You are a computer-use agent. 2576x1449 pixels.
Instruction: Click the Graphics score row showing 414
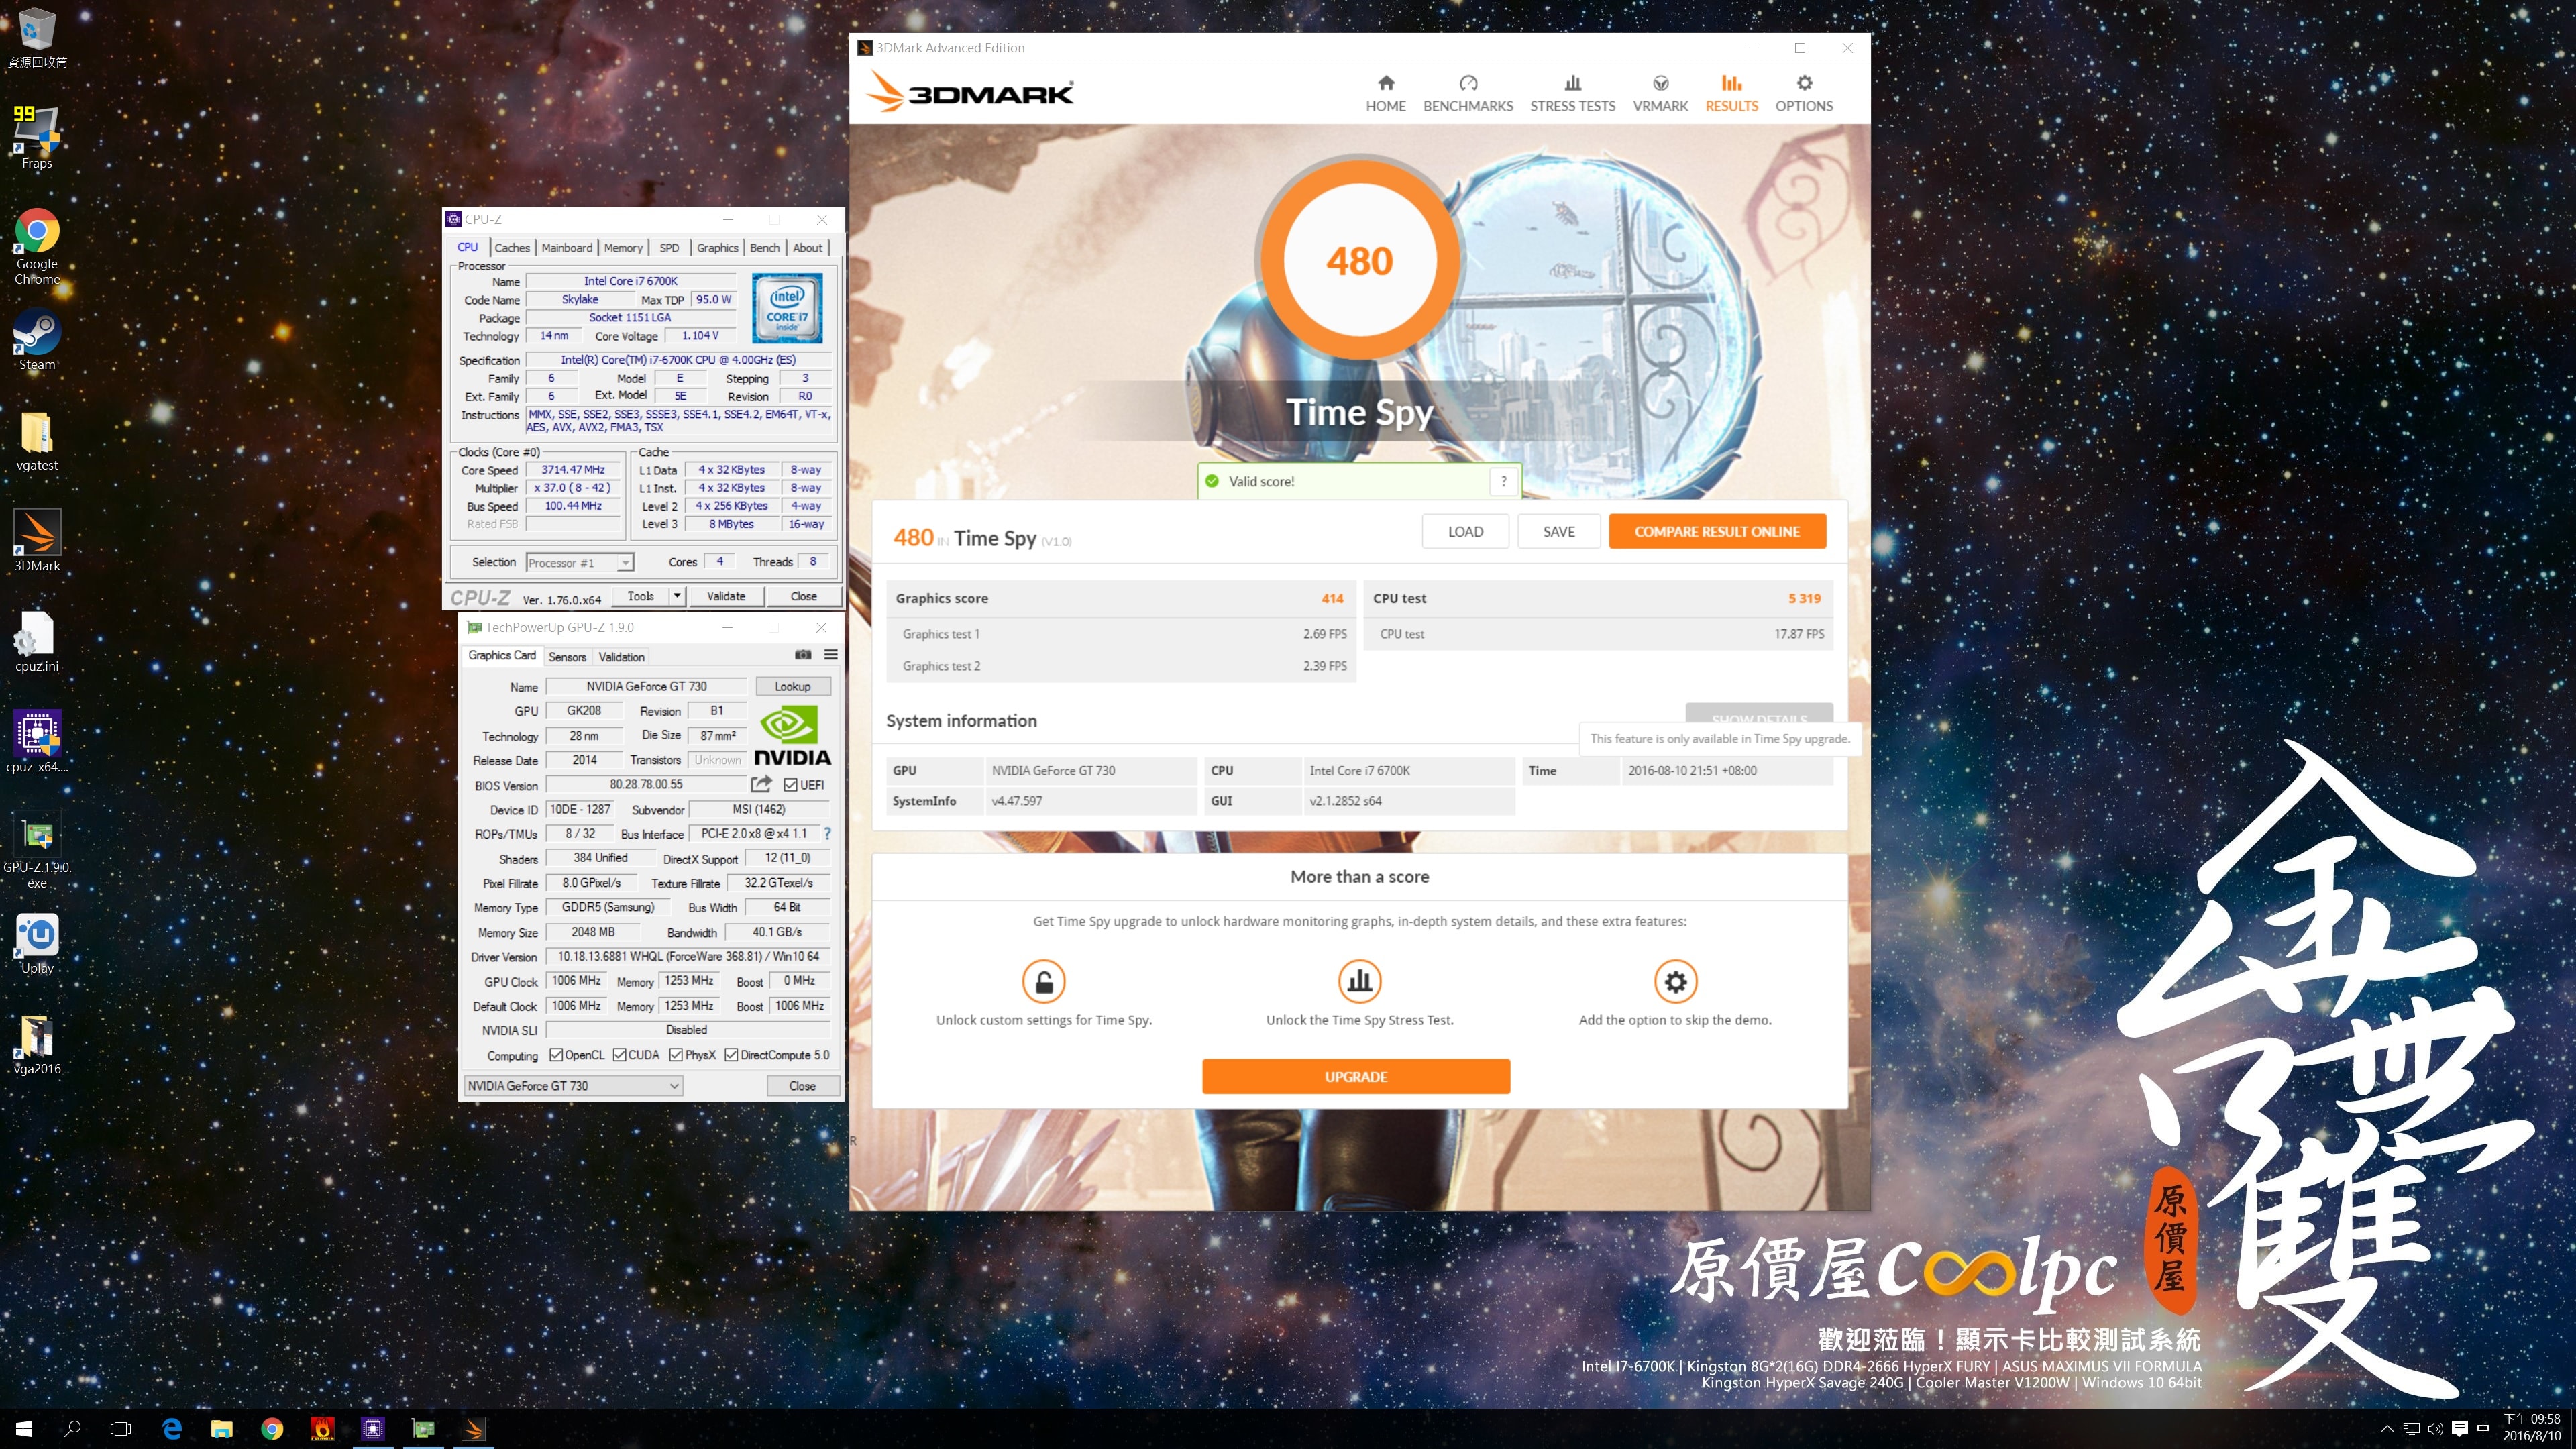pyautogui.click(x=1120, y=598)
